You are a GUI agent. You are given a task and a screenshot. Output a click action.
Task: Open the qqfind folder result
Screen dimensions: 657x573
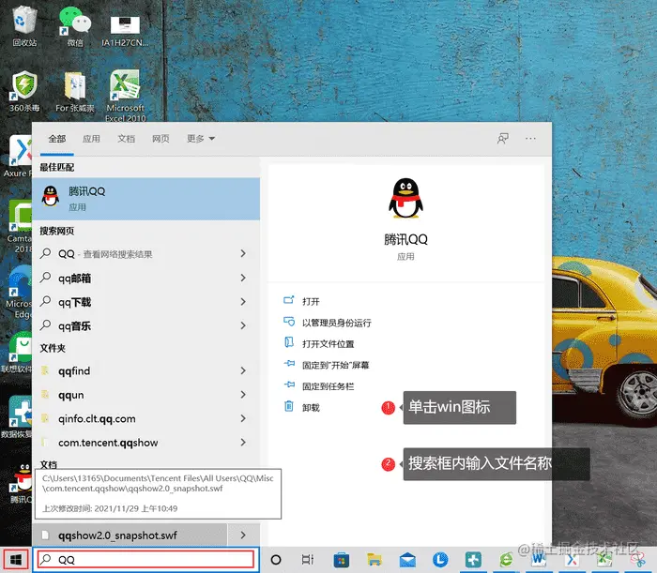tap(130, 370)
